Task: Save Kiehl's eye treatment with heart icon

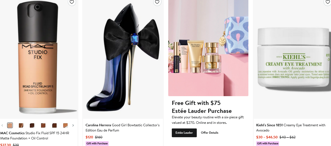Action: [327, 2]
